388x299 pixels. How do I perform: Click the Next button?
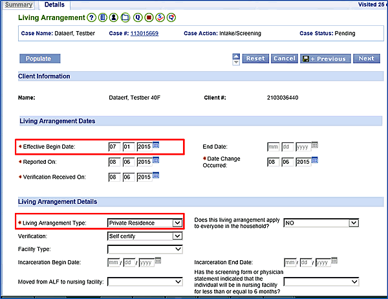[x=366, y=58]
